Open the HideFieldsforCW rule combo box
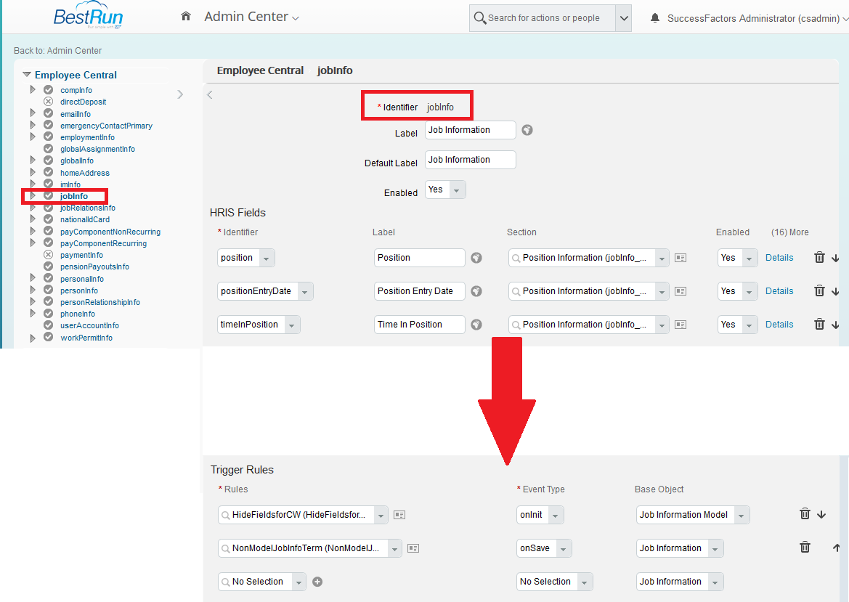 click(303, 515)
